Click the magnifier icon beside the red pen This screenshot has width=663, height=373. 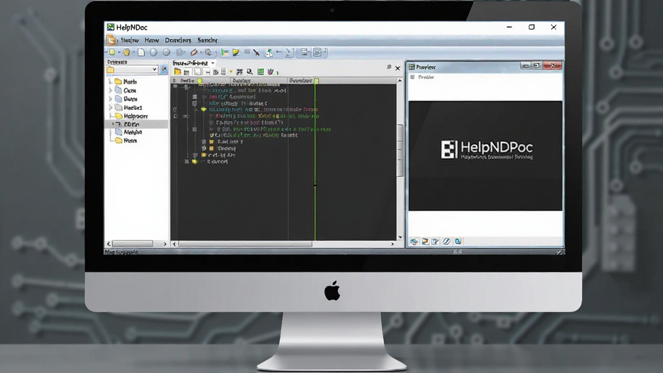pos(208,52)
